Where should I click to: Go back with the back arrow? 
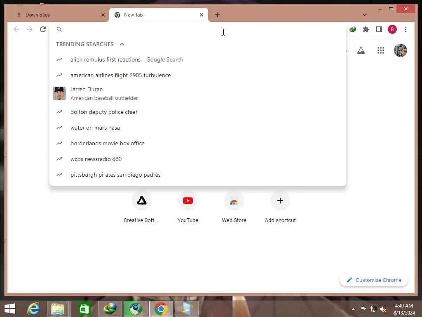coord(16,29)
